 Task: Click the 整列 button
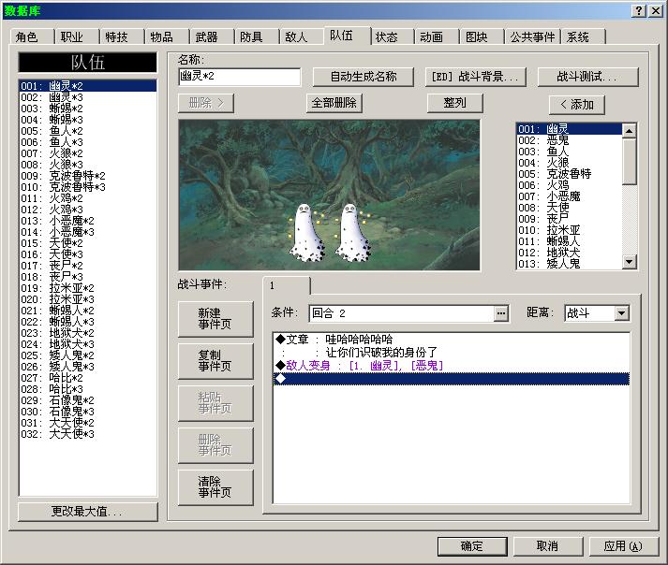coord(455,103)
